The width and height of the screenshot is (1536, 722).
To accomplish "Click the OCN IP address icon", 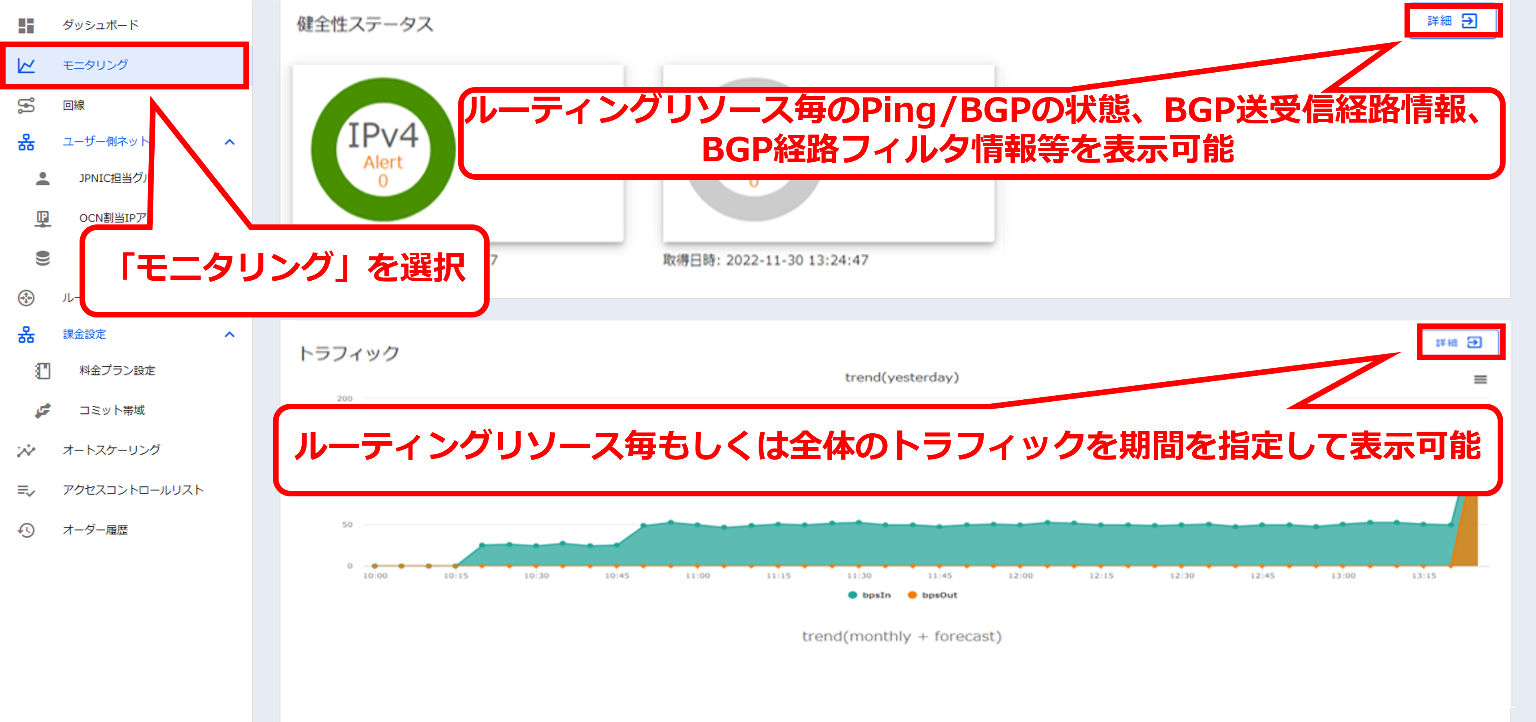I will 42,218.
